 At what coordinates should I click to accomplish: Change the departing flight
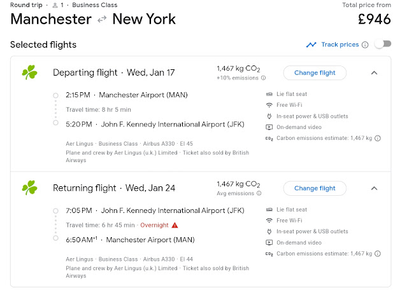[315, 72]
